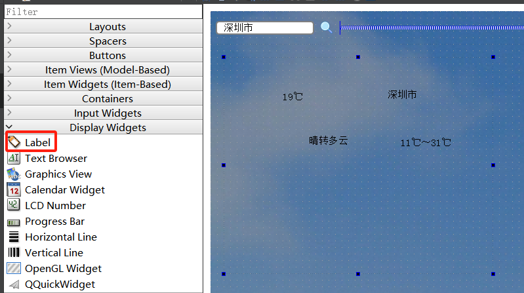Expand the Spacers category chevron
The height and width of the screenshot is (293, 524).
pyautogui.click(x=9, y=40)
